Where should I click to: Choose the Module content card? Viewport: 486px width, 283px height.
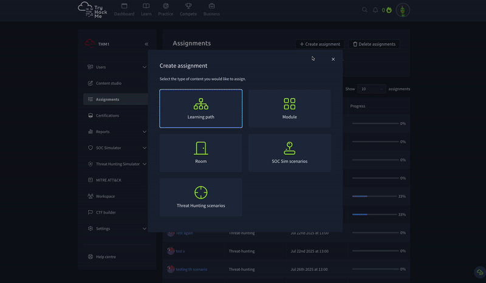pos(290,109)
